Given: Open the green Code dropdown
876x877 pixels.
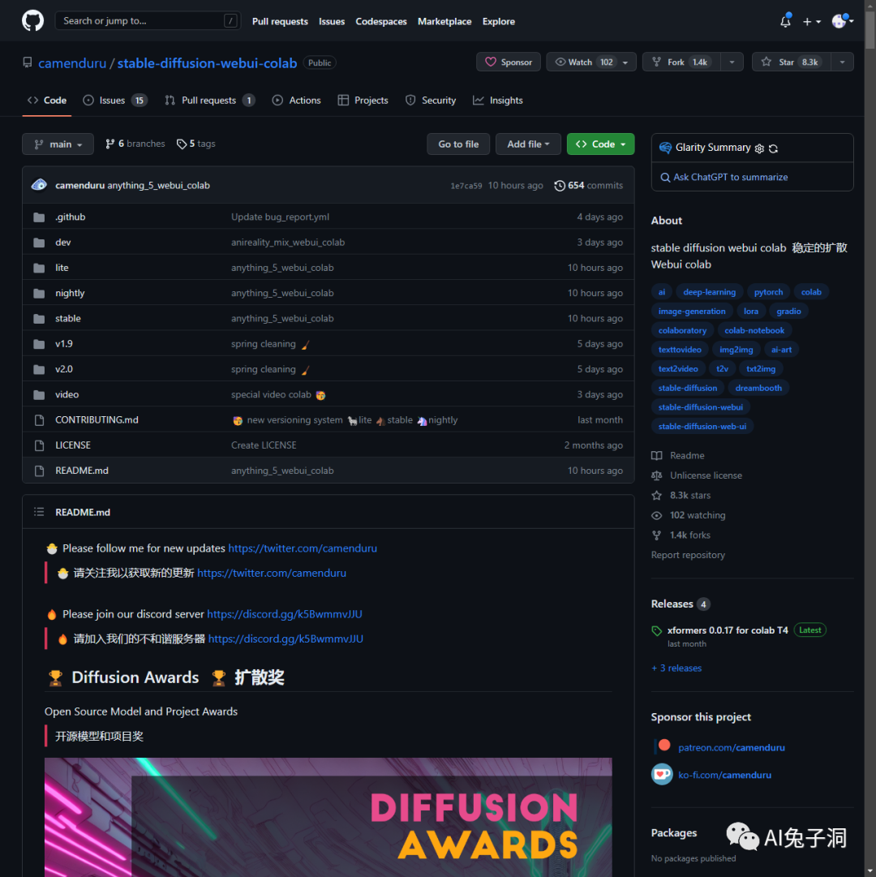Looking at the screenshot, I should coord(600,144).
